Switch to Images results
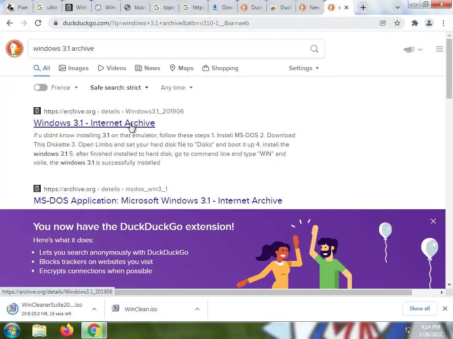Image resolution: width=453 pixels, height=339 pixels. (74, 68)
